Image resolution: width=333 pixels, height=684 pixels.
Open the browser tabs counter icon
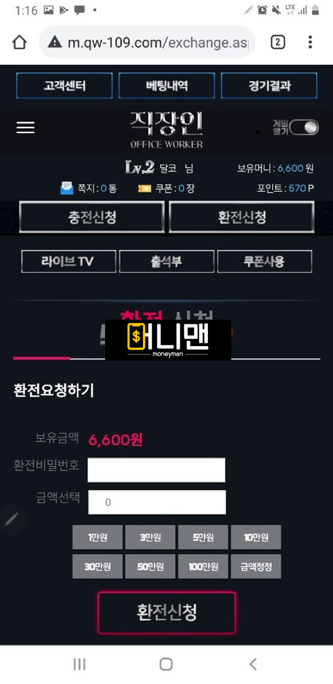[x=277, y=42]
